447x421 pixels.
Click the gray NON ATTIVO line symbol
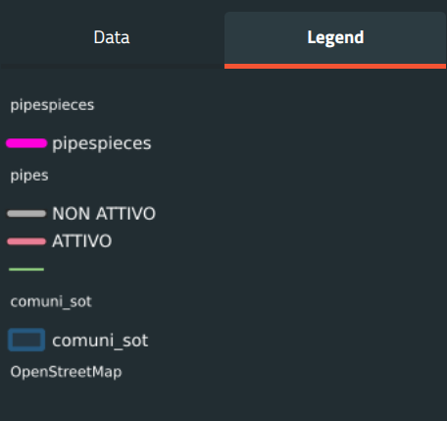pos(26,214)
